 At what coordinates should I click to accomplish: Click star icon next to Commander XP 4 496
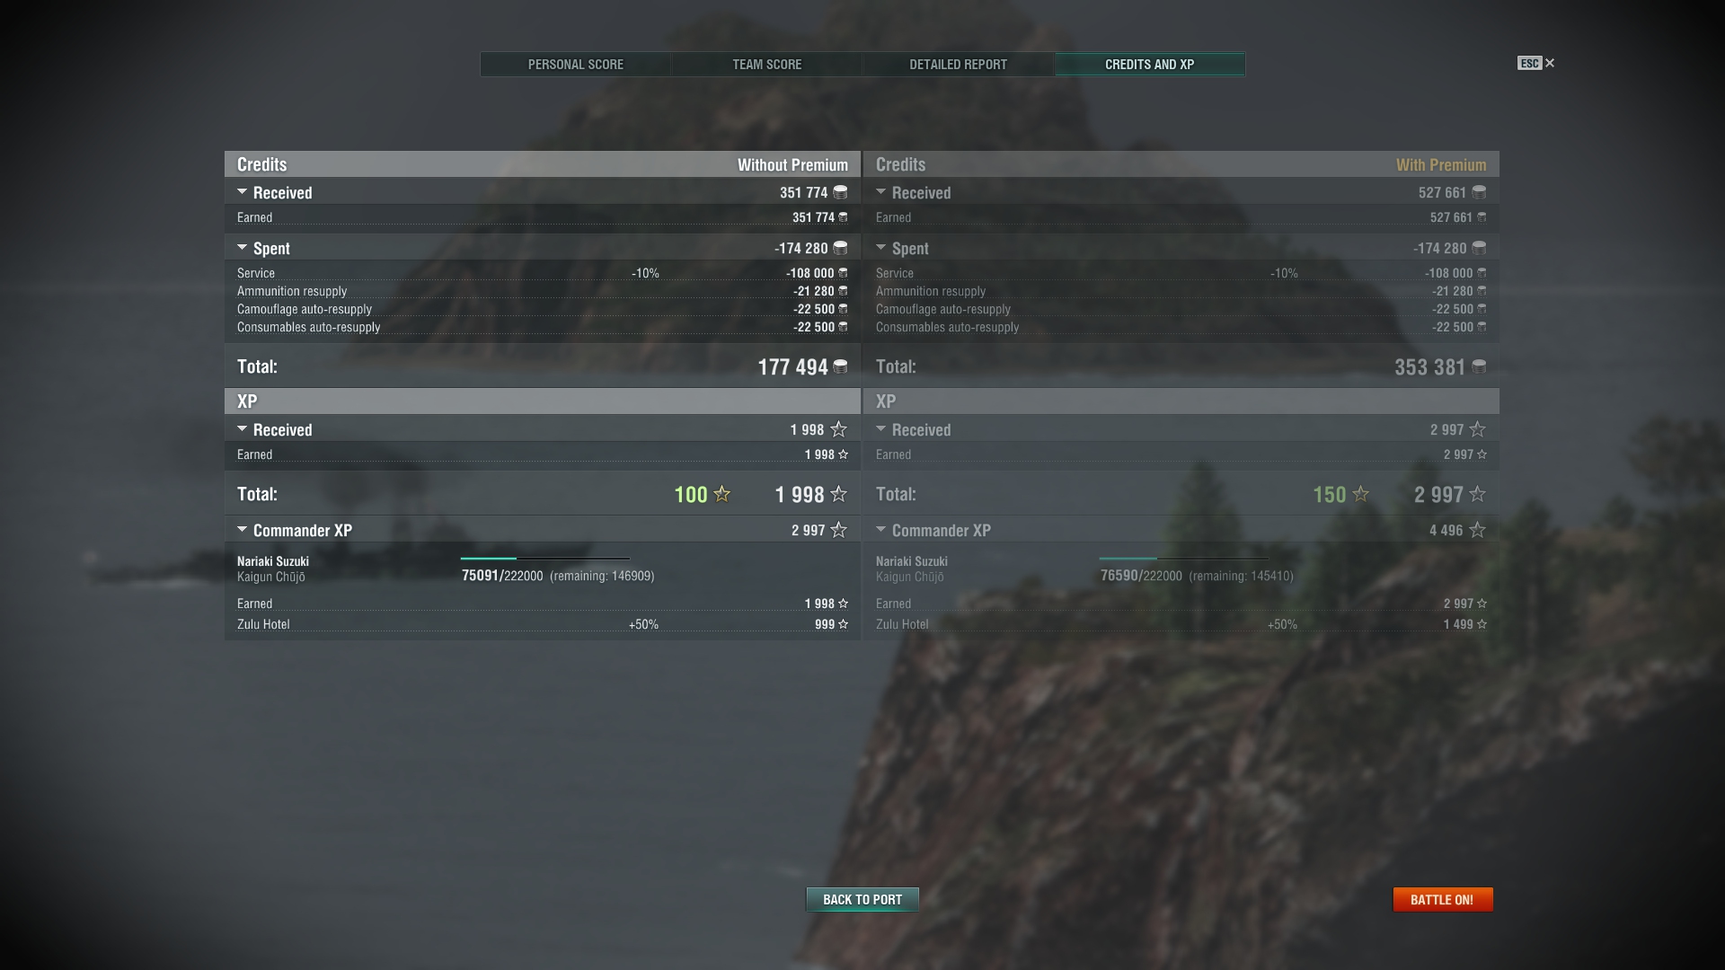[1477, 531]
